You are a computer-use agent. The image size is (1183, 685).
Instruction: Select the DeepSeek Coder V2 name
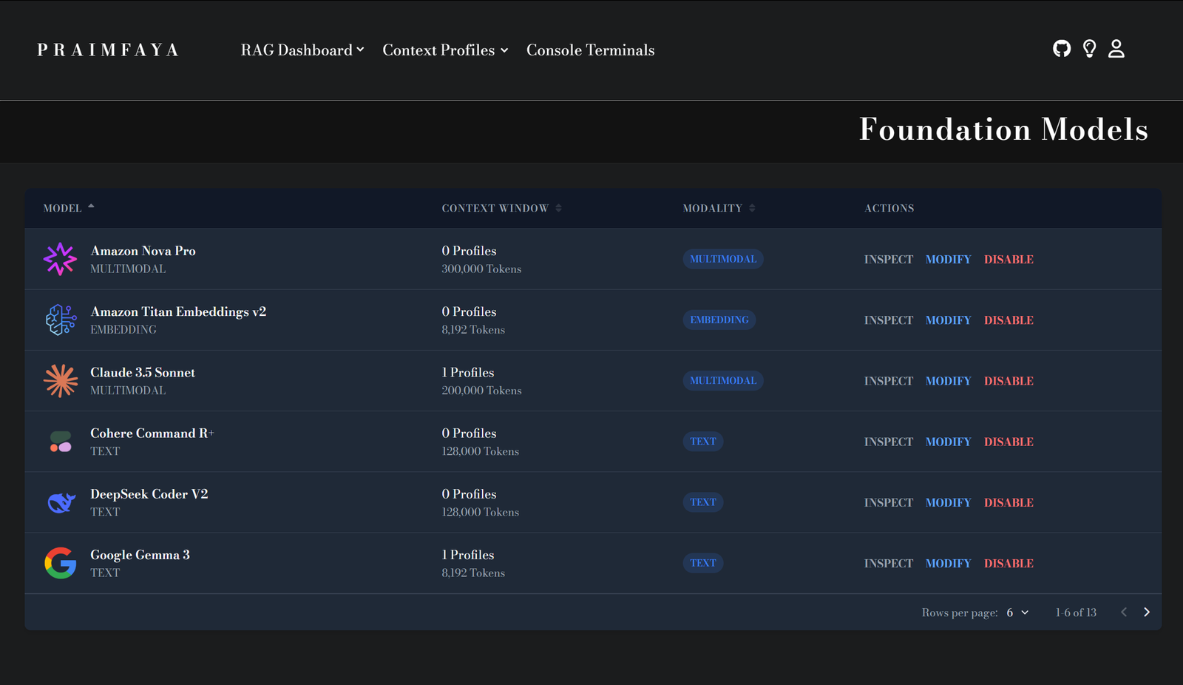[149, 493]
